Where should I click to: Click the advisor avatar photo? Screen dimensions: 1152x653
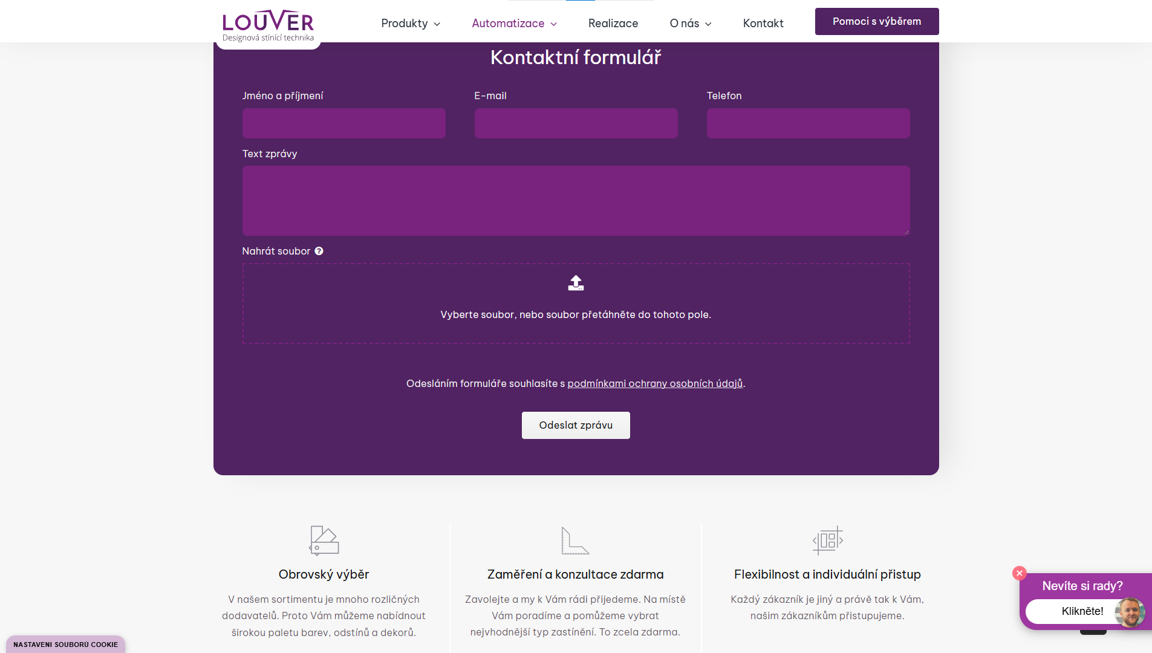click(x=1129, y=612)
